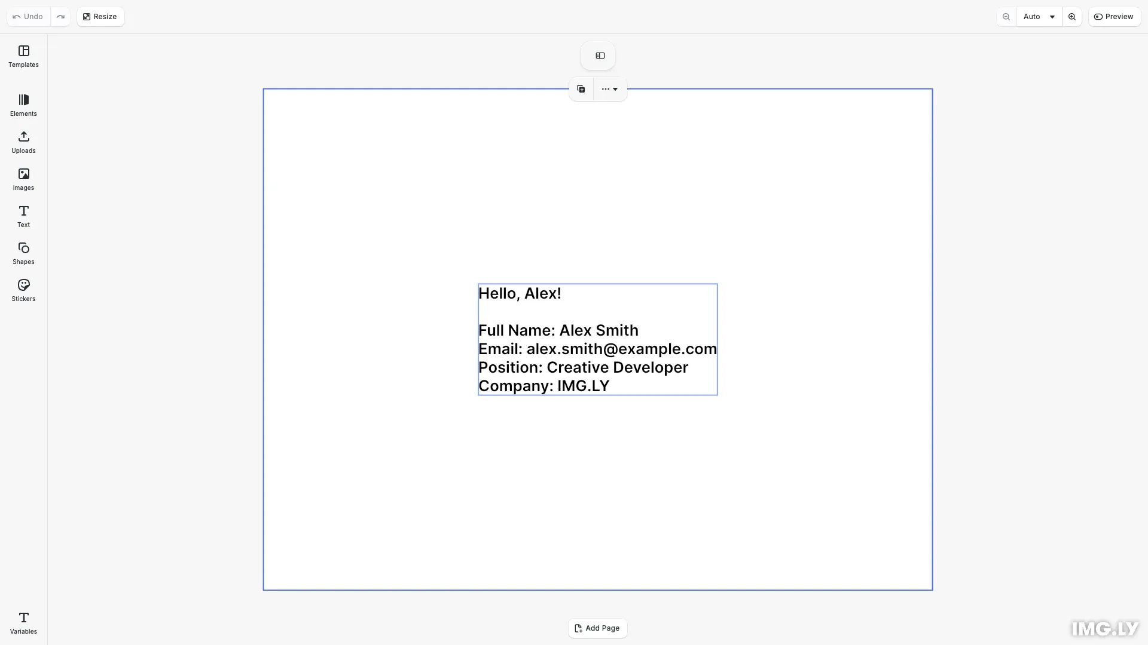Click the zoom out magnifier icon
1148x645 pixels.
click(x=1006, y=16)
